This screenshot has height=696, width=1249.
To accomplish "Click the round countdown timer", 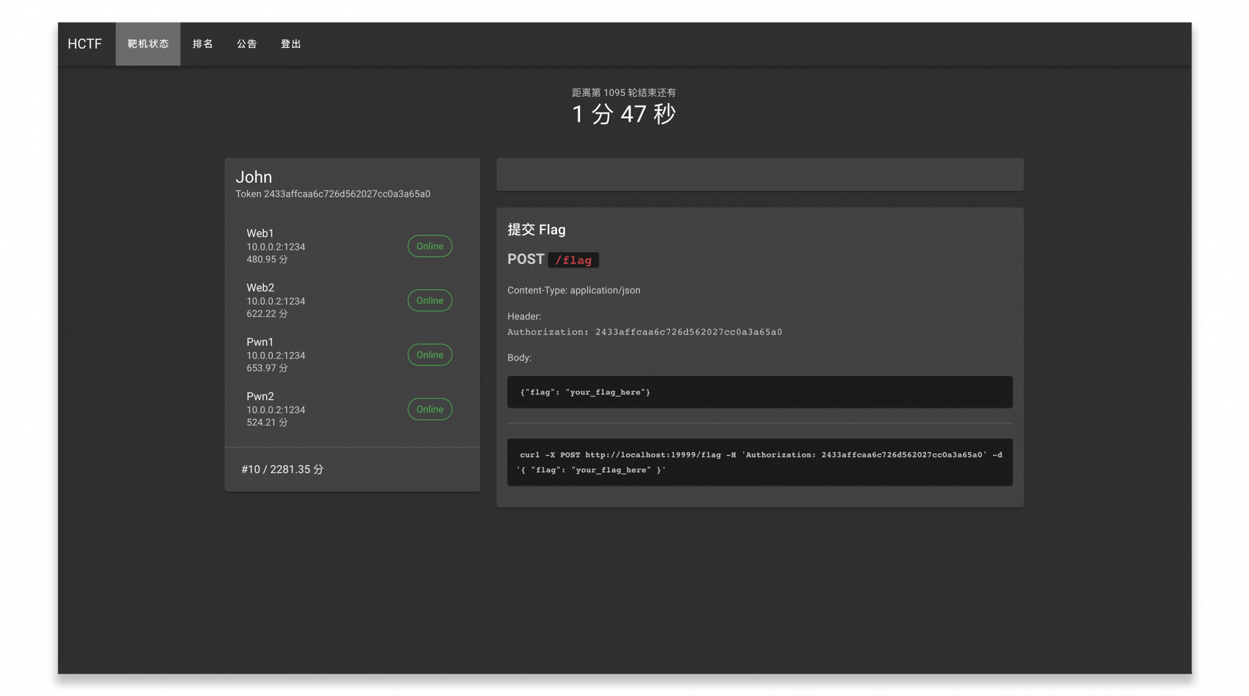I will click(x=624, y=114).
